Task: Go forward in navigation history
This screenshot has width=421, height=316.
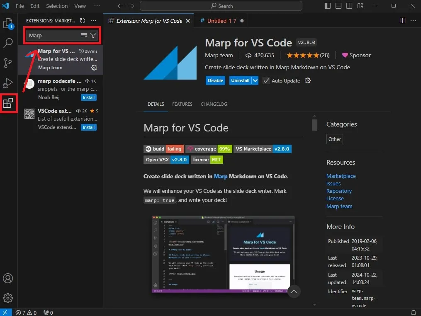Action: (131, 6)
